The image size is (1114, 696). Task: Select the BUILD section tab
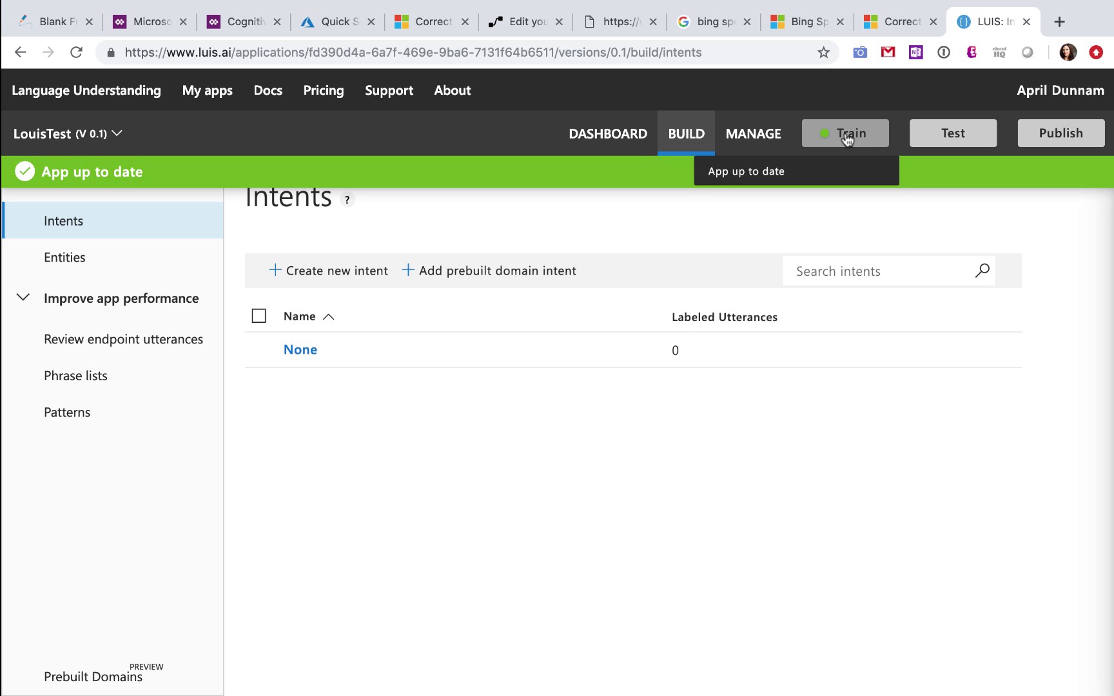tap(686, 133)
